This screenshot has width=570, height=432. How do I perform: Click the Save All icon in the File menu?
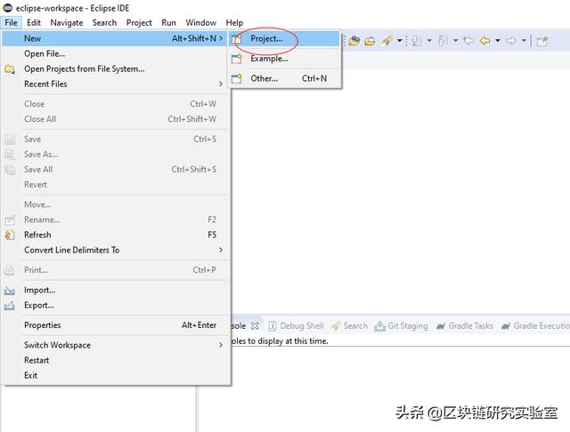coord(10,170)
